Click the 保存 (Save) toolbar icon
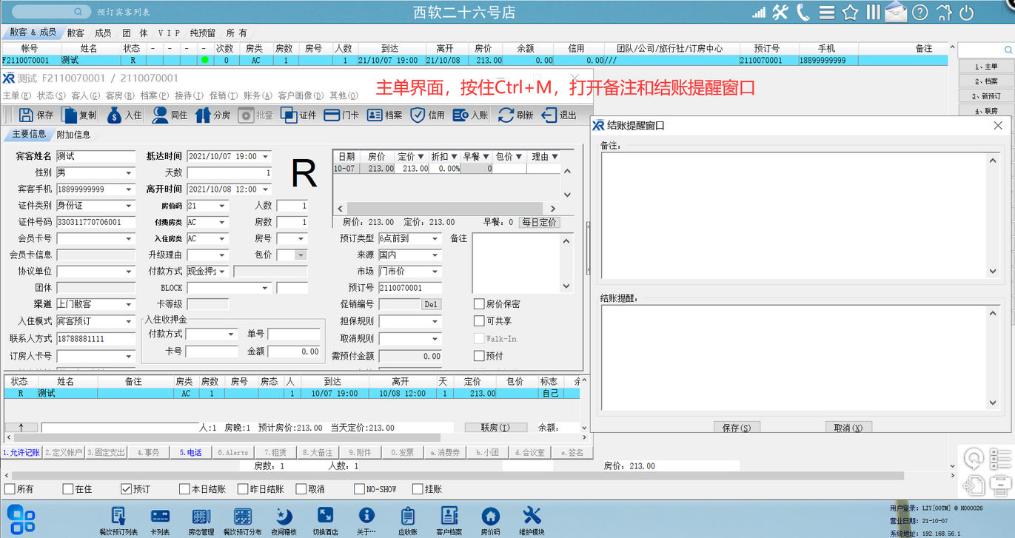1015x538 pixels. 27,115
